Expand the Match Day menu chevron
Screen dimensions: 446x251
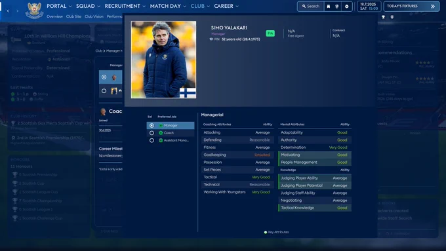[x=184, y=7]
